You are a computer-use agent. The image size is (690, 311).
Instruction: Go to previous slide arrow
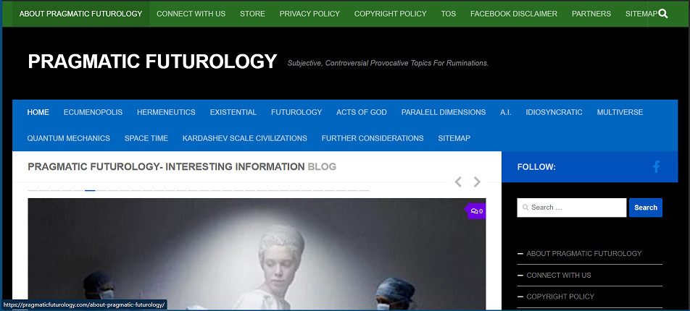coord(458,182)
